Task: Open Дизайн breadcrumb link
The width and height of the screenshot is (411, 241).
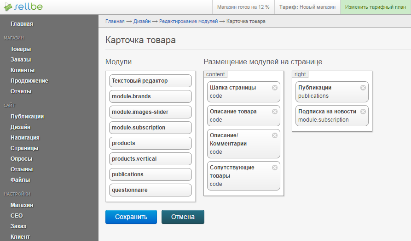Action: [142, 21]
